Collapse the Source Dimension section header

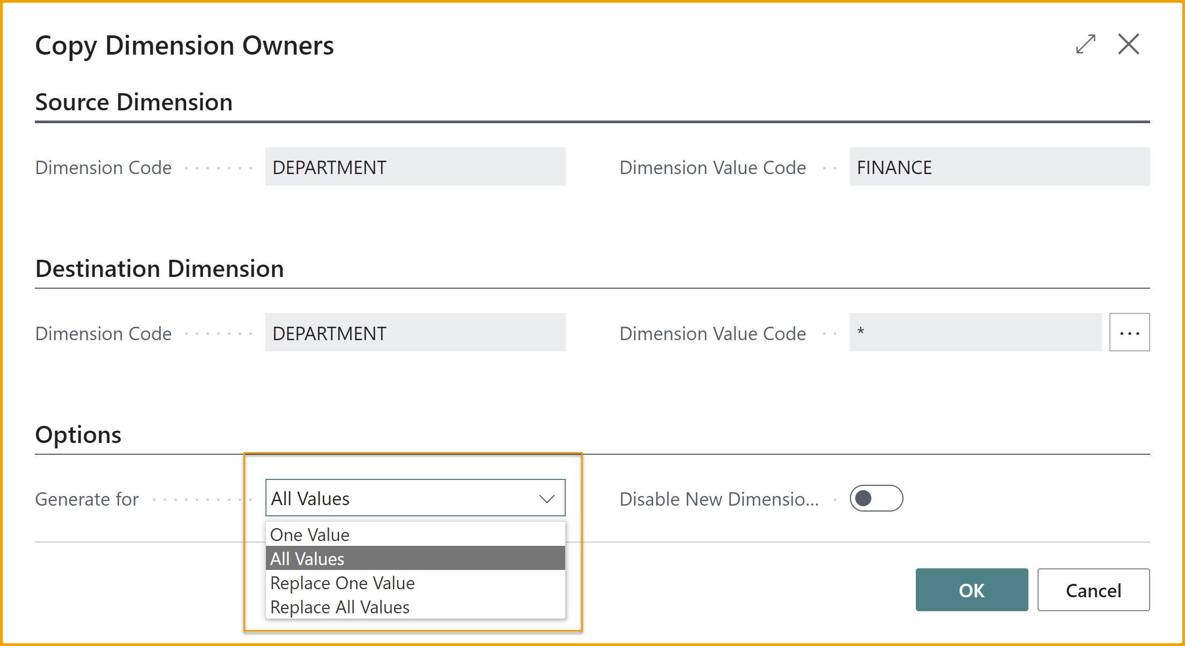pos(134,102)
